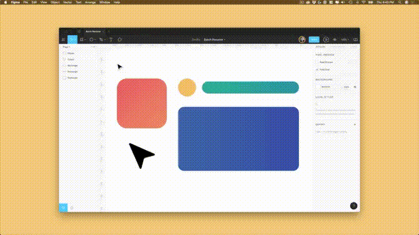Add an export setting with plus
419x235 pixels.
point(355,124)
